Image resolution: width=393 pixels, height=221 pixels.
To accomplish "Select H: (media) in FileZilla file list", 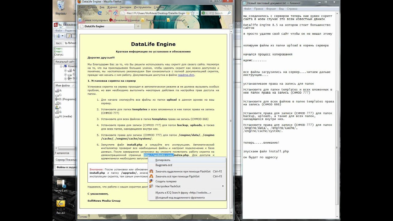I will [x=64, y=116].
